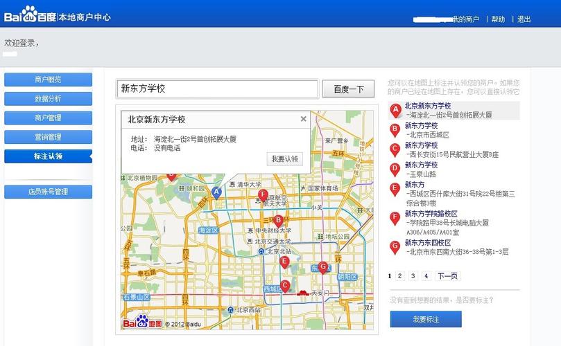Select red marker E on the map
561x346 pixels.
pyautogui.click(x=284, y=261)
